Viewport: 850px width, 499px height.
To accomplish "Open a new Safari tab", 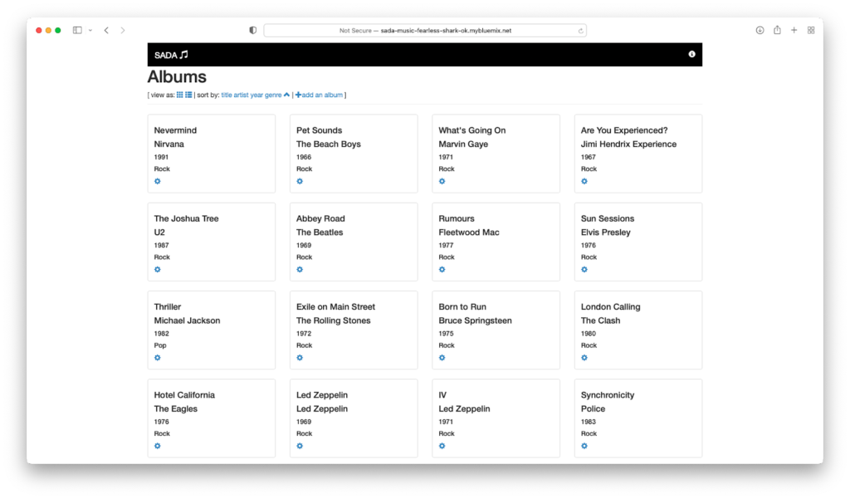I will click(x=794, y=31).
